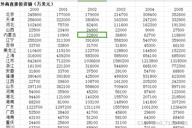Click the 江西 row label
Image resolution: width=192 pixels, height=128 pixels.
(x=10, y=81)
